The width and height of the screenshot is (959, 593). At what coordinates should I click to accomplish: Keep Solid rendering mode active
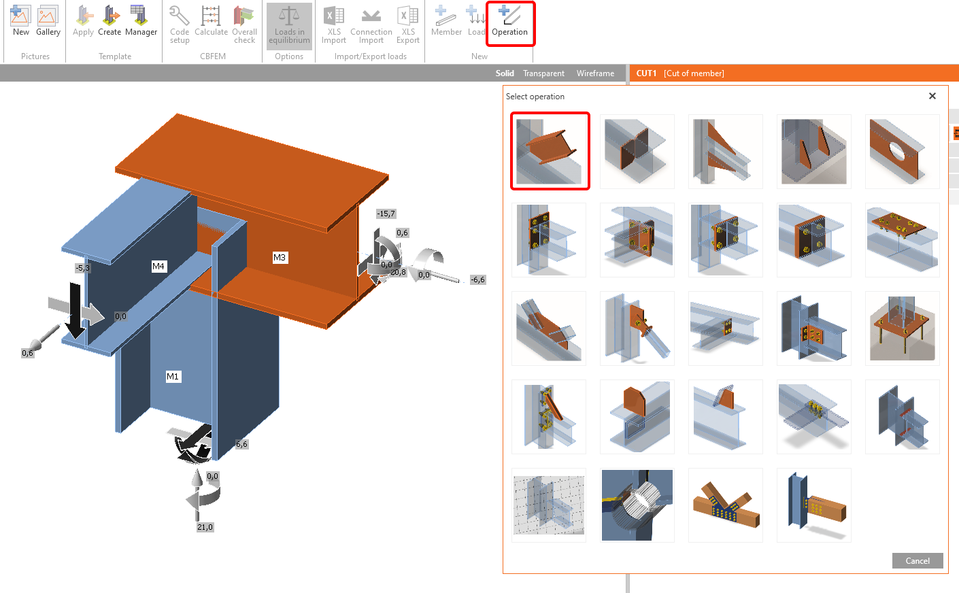click(505, 73)
